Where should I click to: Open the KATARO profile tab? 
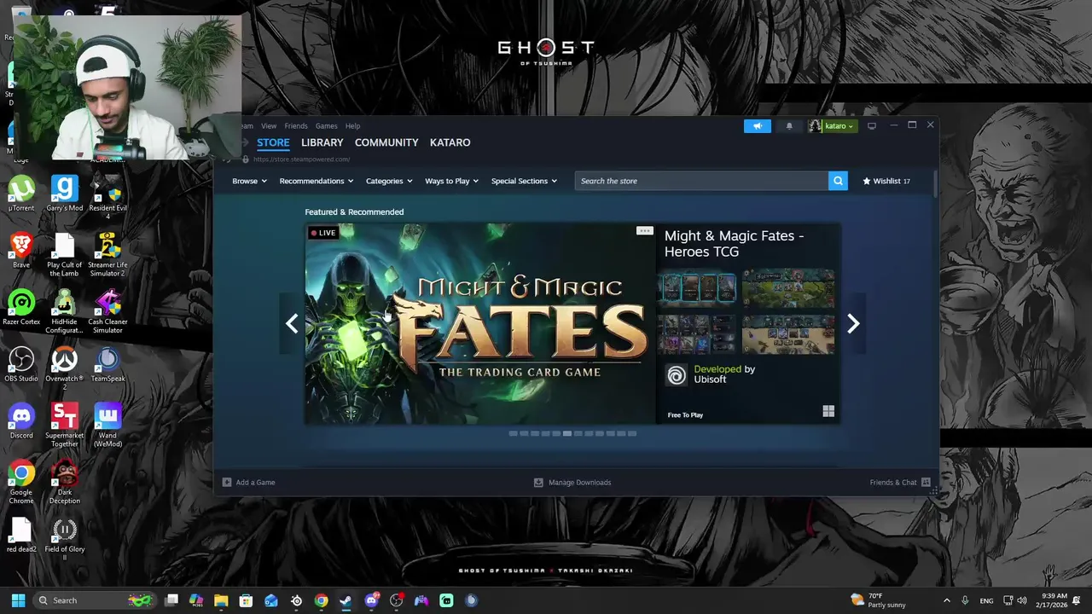click(x=450, y=142)
